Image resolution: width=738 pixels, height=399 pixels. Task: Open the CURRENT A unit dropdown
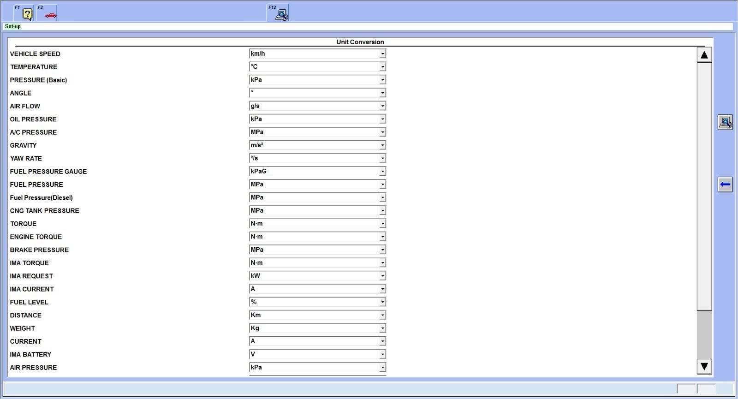click(x=317, y=341)
